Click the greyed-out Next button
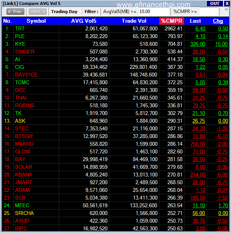The image size is (231, 233). pos(37,12)
